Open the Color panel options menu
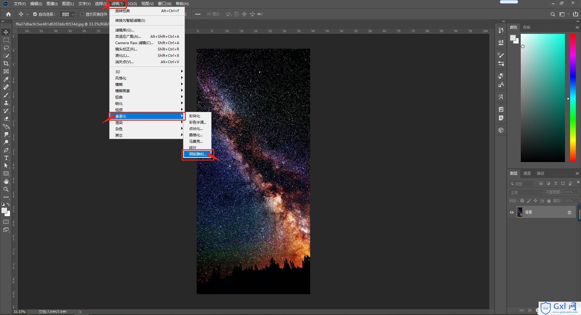Screen dimensions: 581x315 coord(577,27)
